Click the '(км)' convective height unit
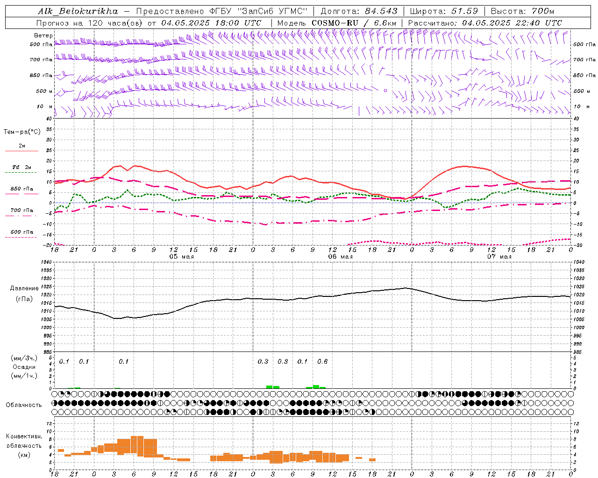This screenshot has width=598, height=478. 24,455
